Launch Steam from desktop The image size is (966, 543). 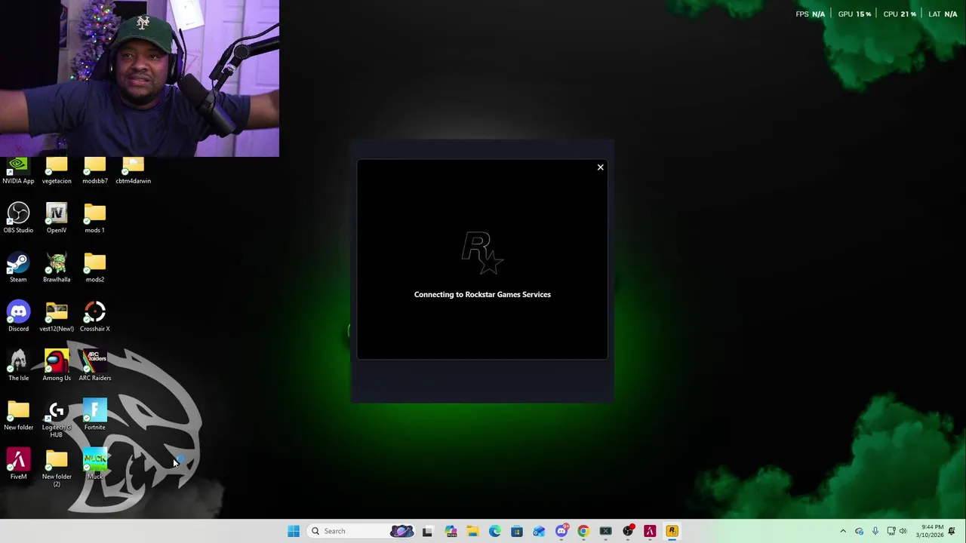click(18, 268)
